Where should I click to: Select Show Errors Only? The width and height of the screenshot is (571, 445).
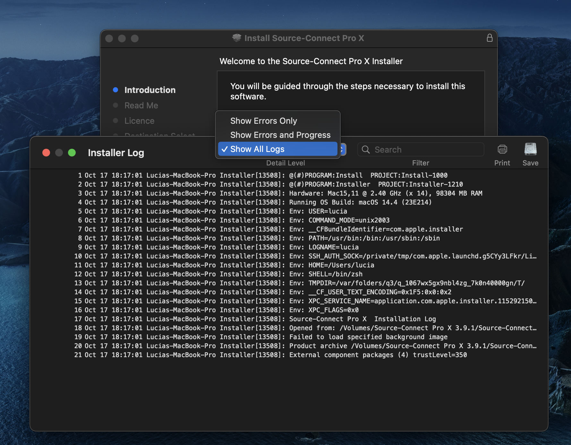pyautogui.click(x=263, y=121)
